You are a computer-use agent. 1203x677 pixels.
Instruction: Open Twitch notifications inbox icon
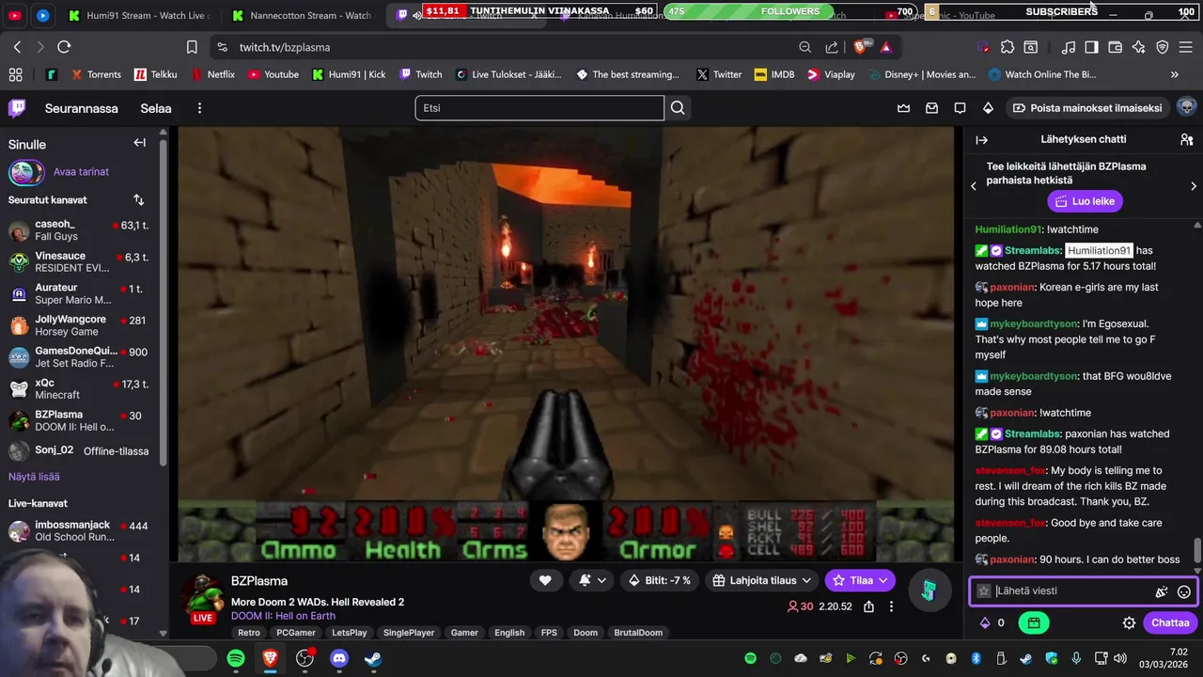[931, 108]
